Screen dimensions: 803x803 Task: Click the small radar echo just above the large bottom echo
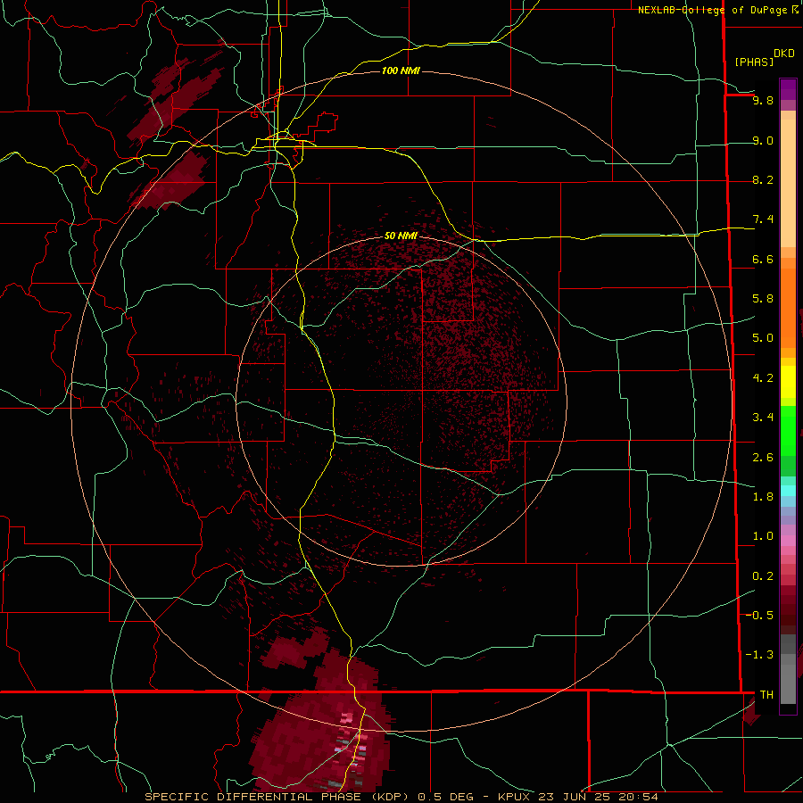pyautogui.click(x=294, y=648)
